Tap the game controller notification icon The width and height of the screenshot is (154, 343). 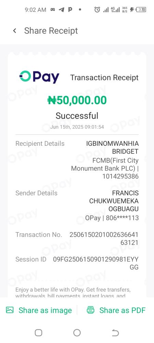click(x=53, y=10)
